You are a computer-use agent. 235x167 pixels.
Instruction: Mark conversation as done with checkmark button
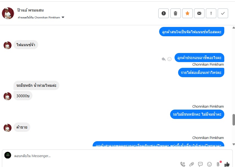[223, 13]
